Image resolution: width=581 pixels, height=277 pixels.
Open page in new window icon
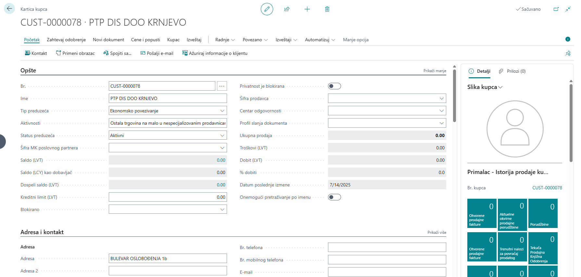(556, 9)
